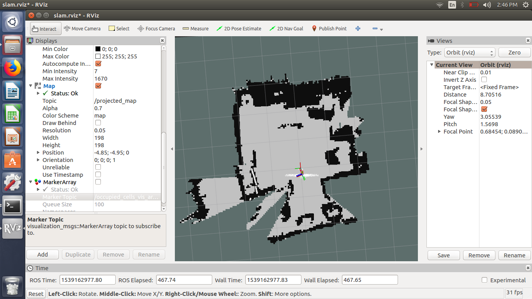532x299 pixels.
Task: Enable the Experimental checkbox
Action: [484, 280]
